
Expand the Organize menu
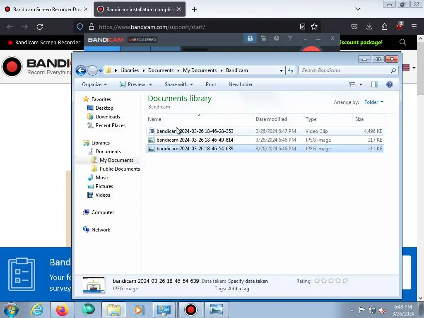tap(94, 84)
